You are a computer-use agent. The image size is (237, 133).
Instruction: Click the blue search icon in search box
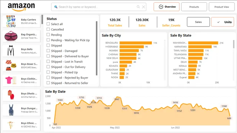tap(56, 7)
